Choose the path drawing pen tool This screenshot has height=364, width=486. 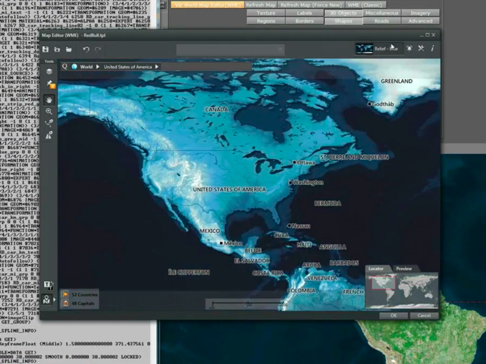point(49,123)
